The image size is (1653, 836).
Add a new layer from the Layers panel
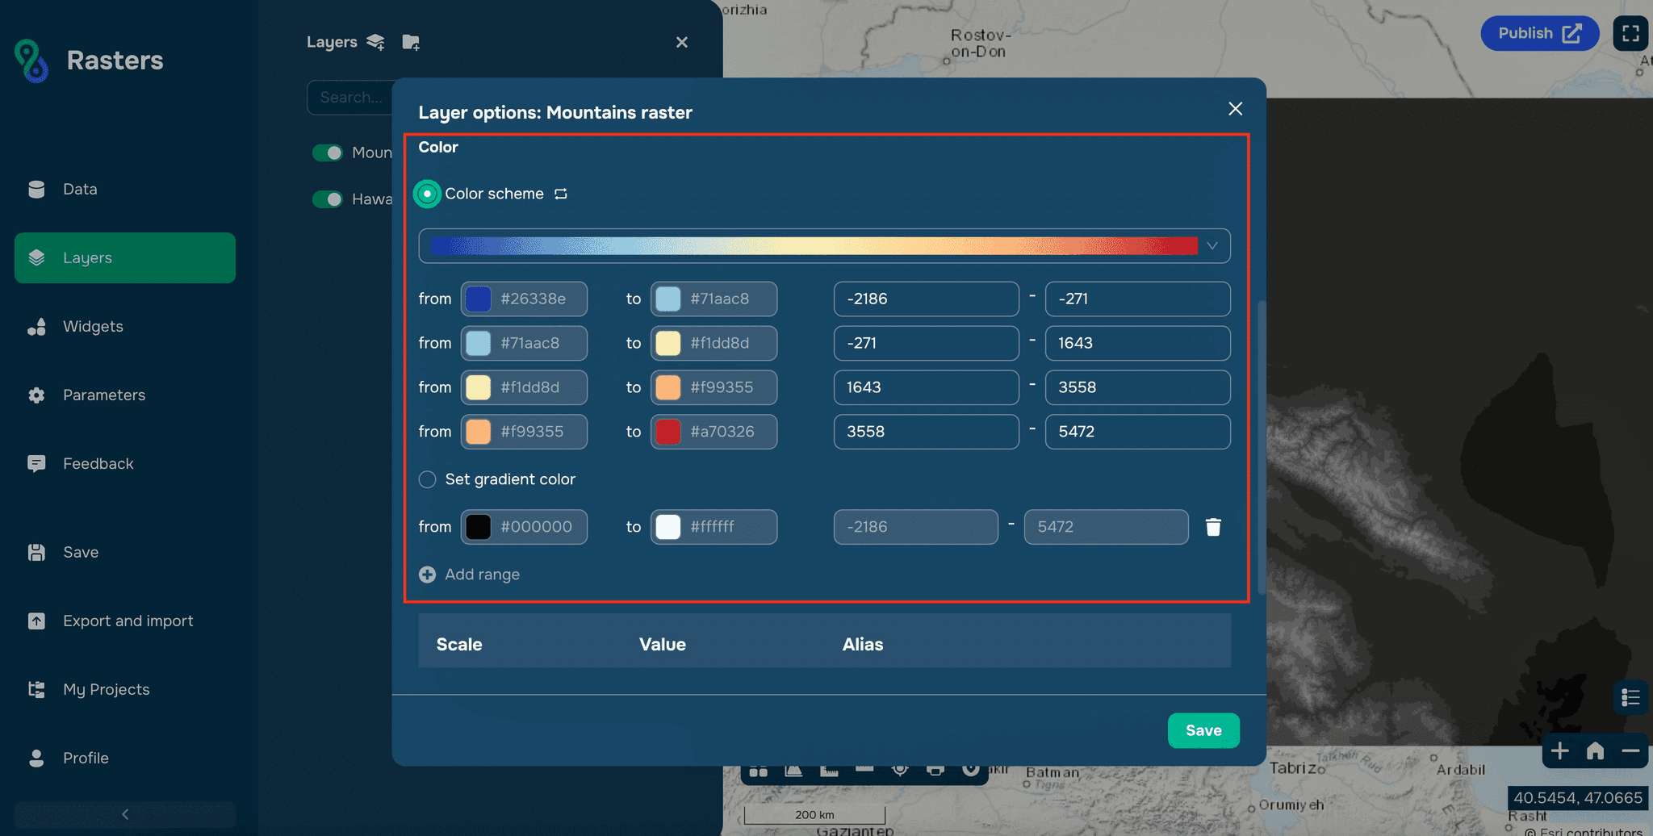tap(374, 42)
